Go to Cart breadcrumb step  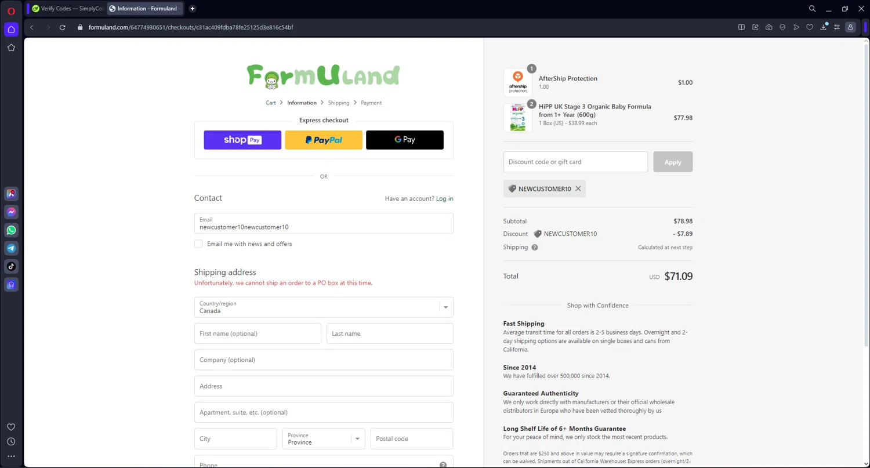[x=271, y=103]
